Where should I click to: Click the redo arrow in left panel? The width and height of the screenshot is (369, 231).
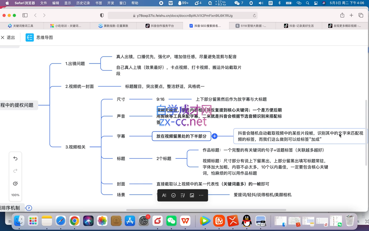coord(15,171)
